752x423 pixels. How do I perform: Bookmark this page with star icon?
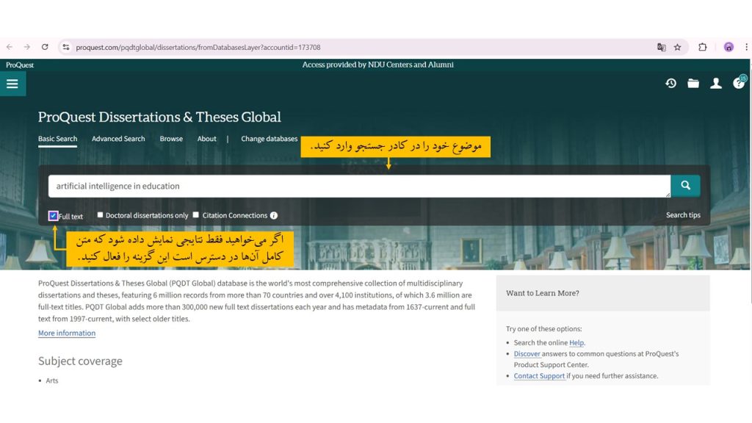click(677, 47)
